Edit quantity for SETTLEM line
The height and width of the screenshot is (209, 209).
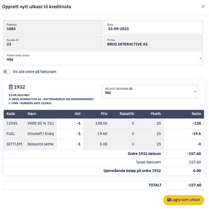tap(70, 144)
